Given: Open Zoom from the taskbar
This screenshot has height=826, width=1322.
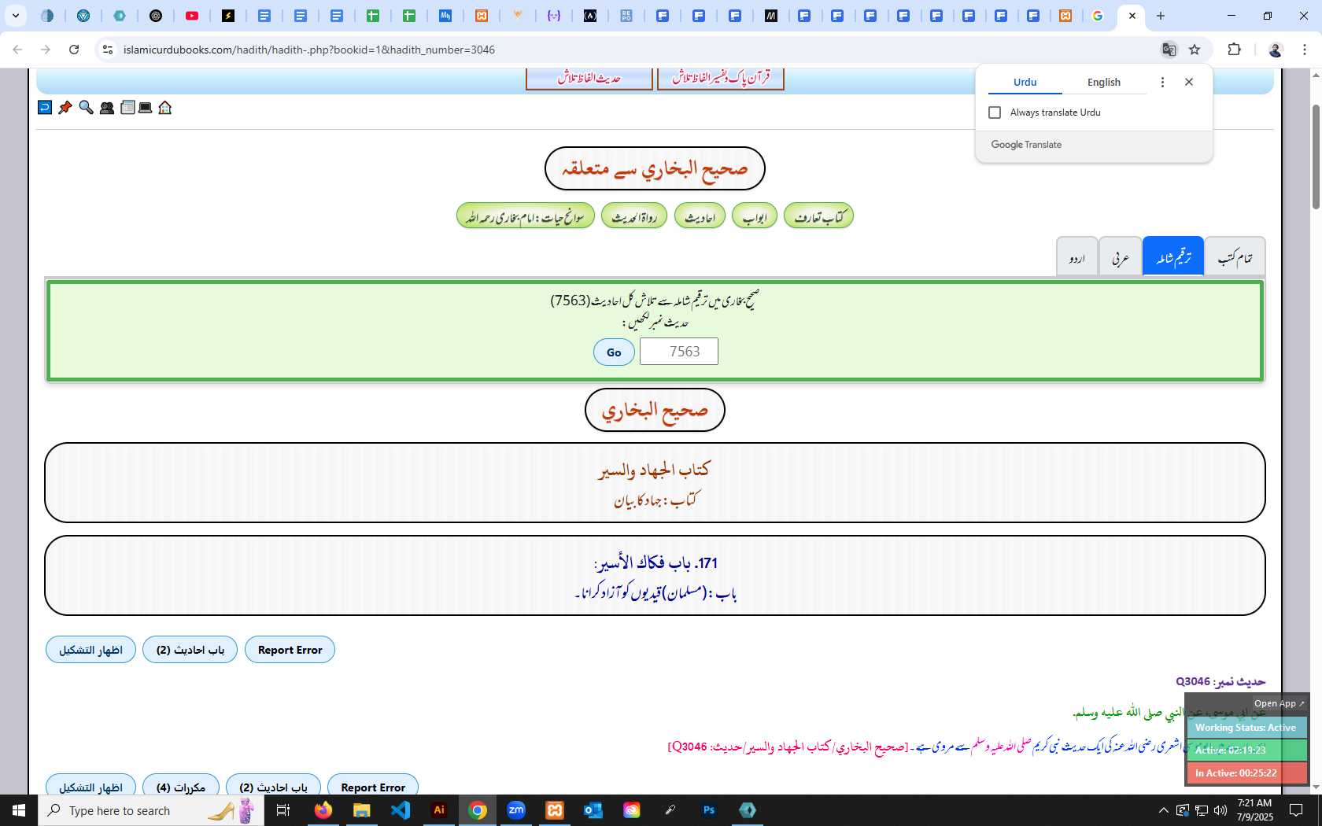Looking at the screenshot, I should click(x=516, y=810).
